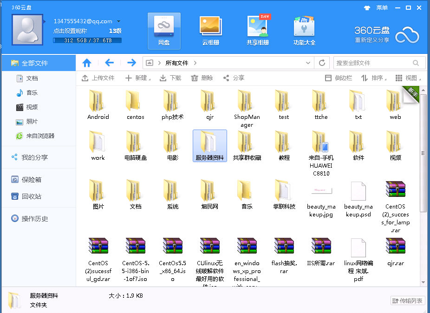430x313 pixels.
Task: Click the skin shirt icon
Action: point(367,8)
